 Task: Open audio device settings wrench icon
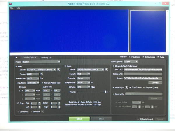pos(106,70)
